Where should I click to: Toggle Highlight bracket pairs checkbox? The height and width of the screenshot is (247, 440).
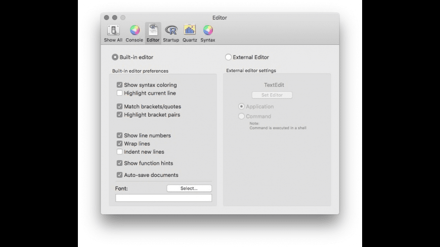point(119,114)
